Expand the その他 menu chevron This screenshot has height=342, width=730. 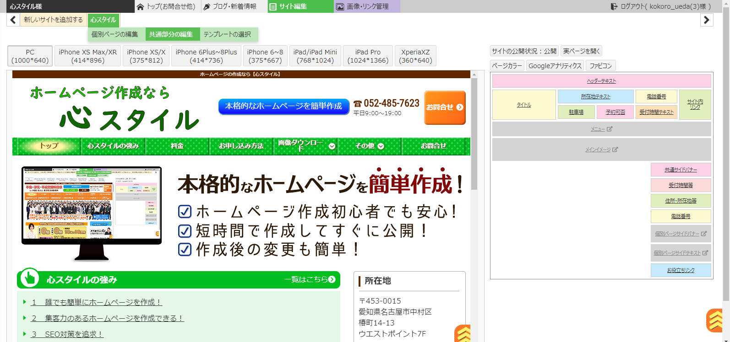(x=381, y=146)
